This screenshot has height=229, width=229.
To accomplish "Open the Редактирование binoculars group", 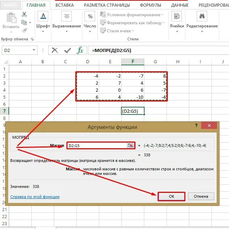I will (x=202, y=22).
